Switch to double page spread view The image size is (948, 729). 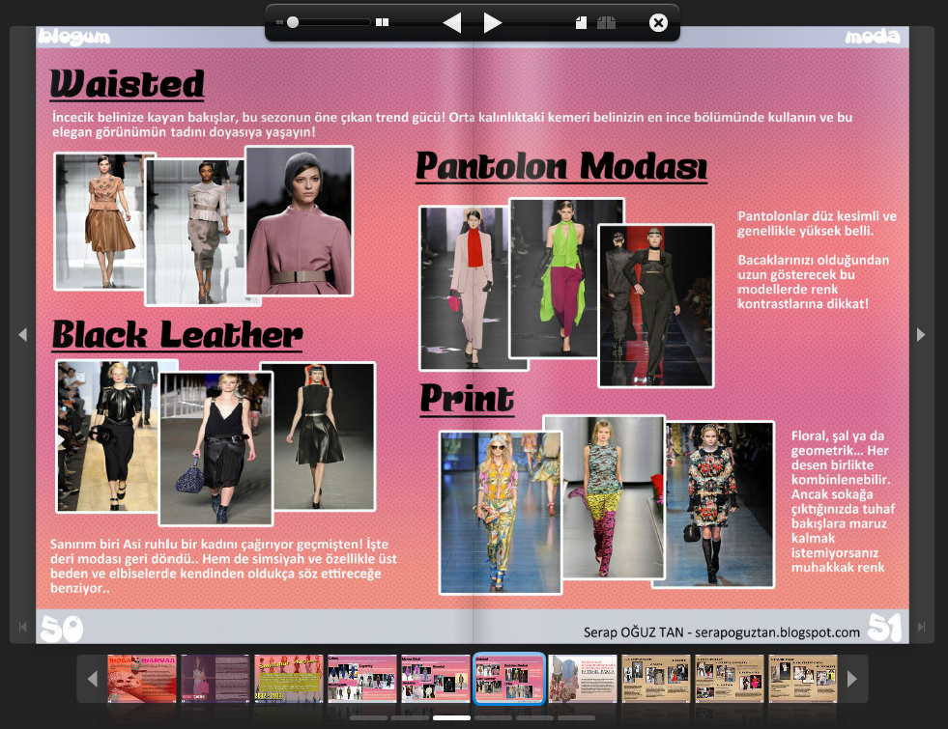(607, 23)
